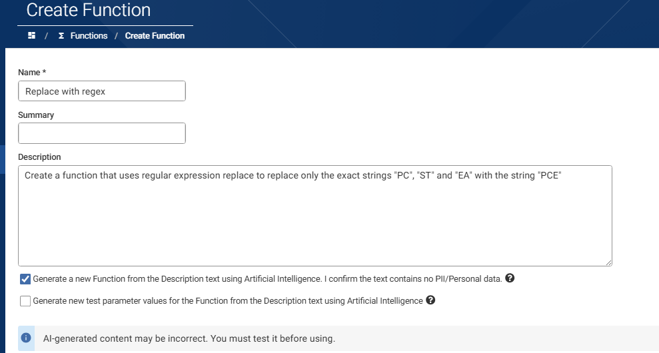Open help icon for test parameter values
Screen dimensions: 659x353
point(430,300)
